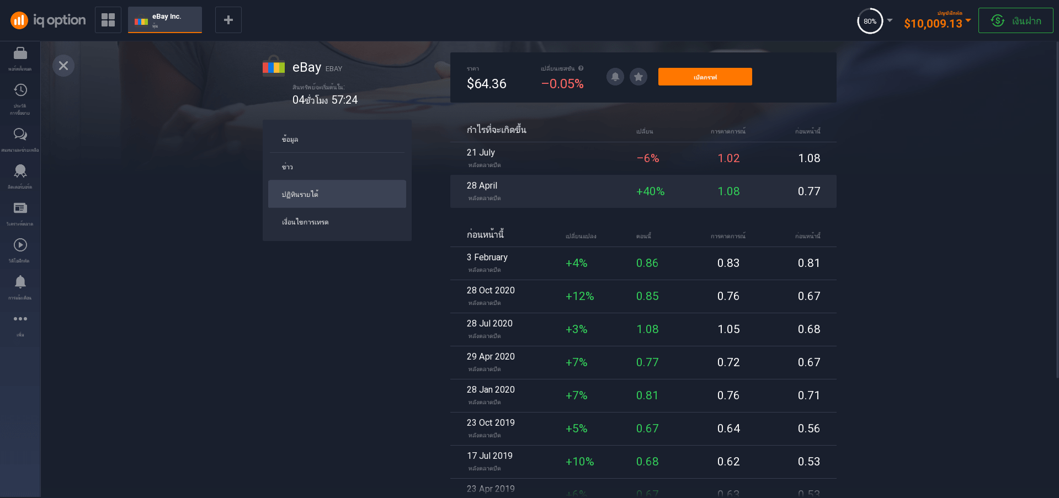1059x498 pixels.
Task: Open the sidebar notifications bell
Action: pyautogui.click(x=20, y=282)
